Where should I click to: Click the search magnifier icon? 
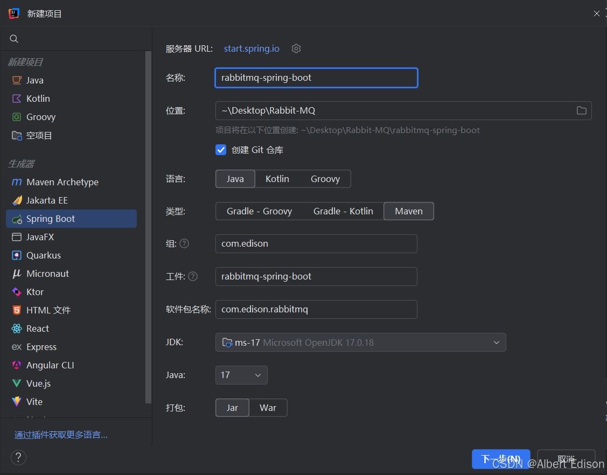14,39
